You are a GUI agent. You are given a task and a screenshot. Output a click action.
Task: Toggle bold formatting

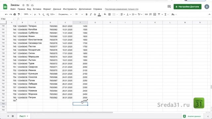coord(86,14)
